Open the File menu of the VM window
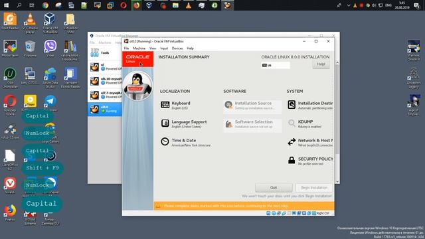The width and height of the screenshot is (425, 239). pos(127,48)
